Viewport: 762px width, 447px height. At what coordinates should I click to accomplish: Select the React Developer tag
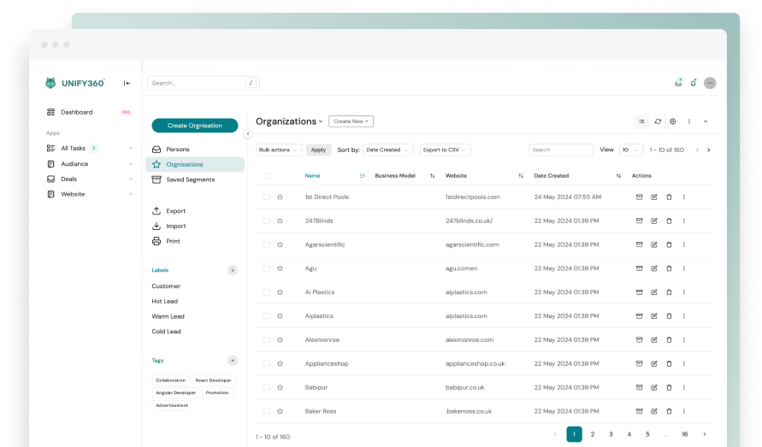click(x=213, y=380)
